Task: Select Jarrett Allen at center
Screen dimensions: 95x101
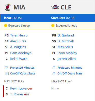Action: [67, 59]
